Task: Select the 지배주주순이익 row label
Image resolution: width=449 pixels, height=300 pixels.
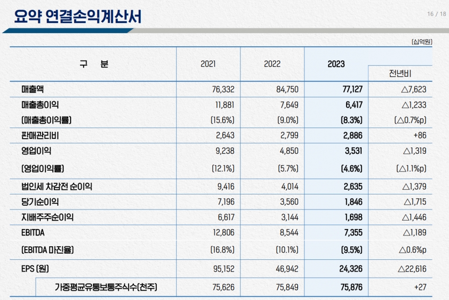Action: 47,217
